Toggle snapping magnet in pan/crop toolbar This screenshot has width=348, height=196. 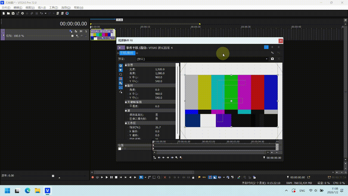(121, 79)
